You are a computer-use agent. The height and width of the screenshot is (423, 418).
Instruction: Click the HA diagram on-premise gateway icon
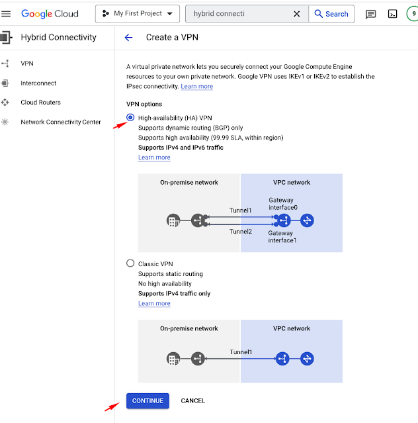pos(198,220)
